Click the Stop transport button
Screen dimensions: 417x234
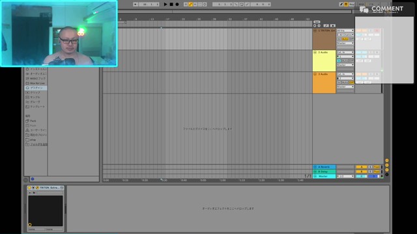coord(171,5)
